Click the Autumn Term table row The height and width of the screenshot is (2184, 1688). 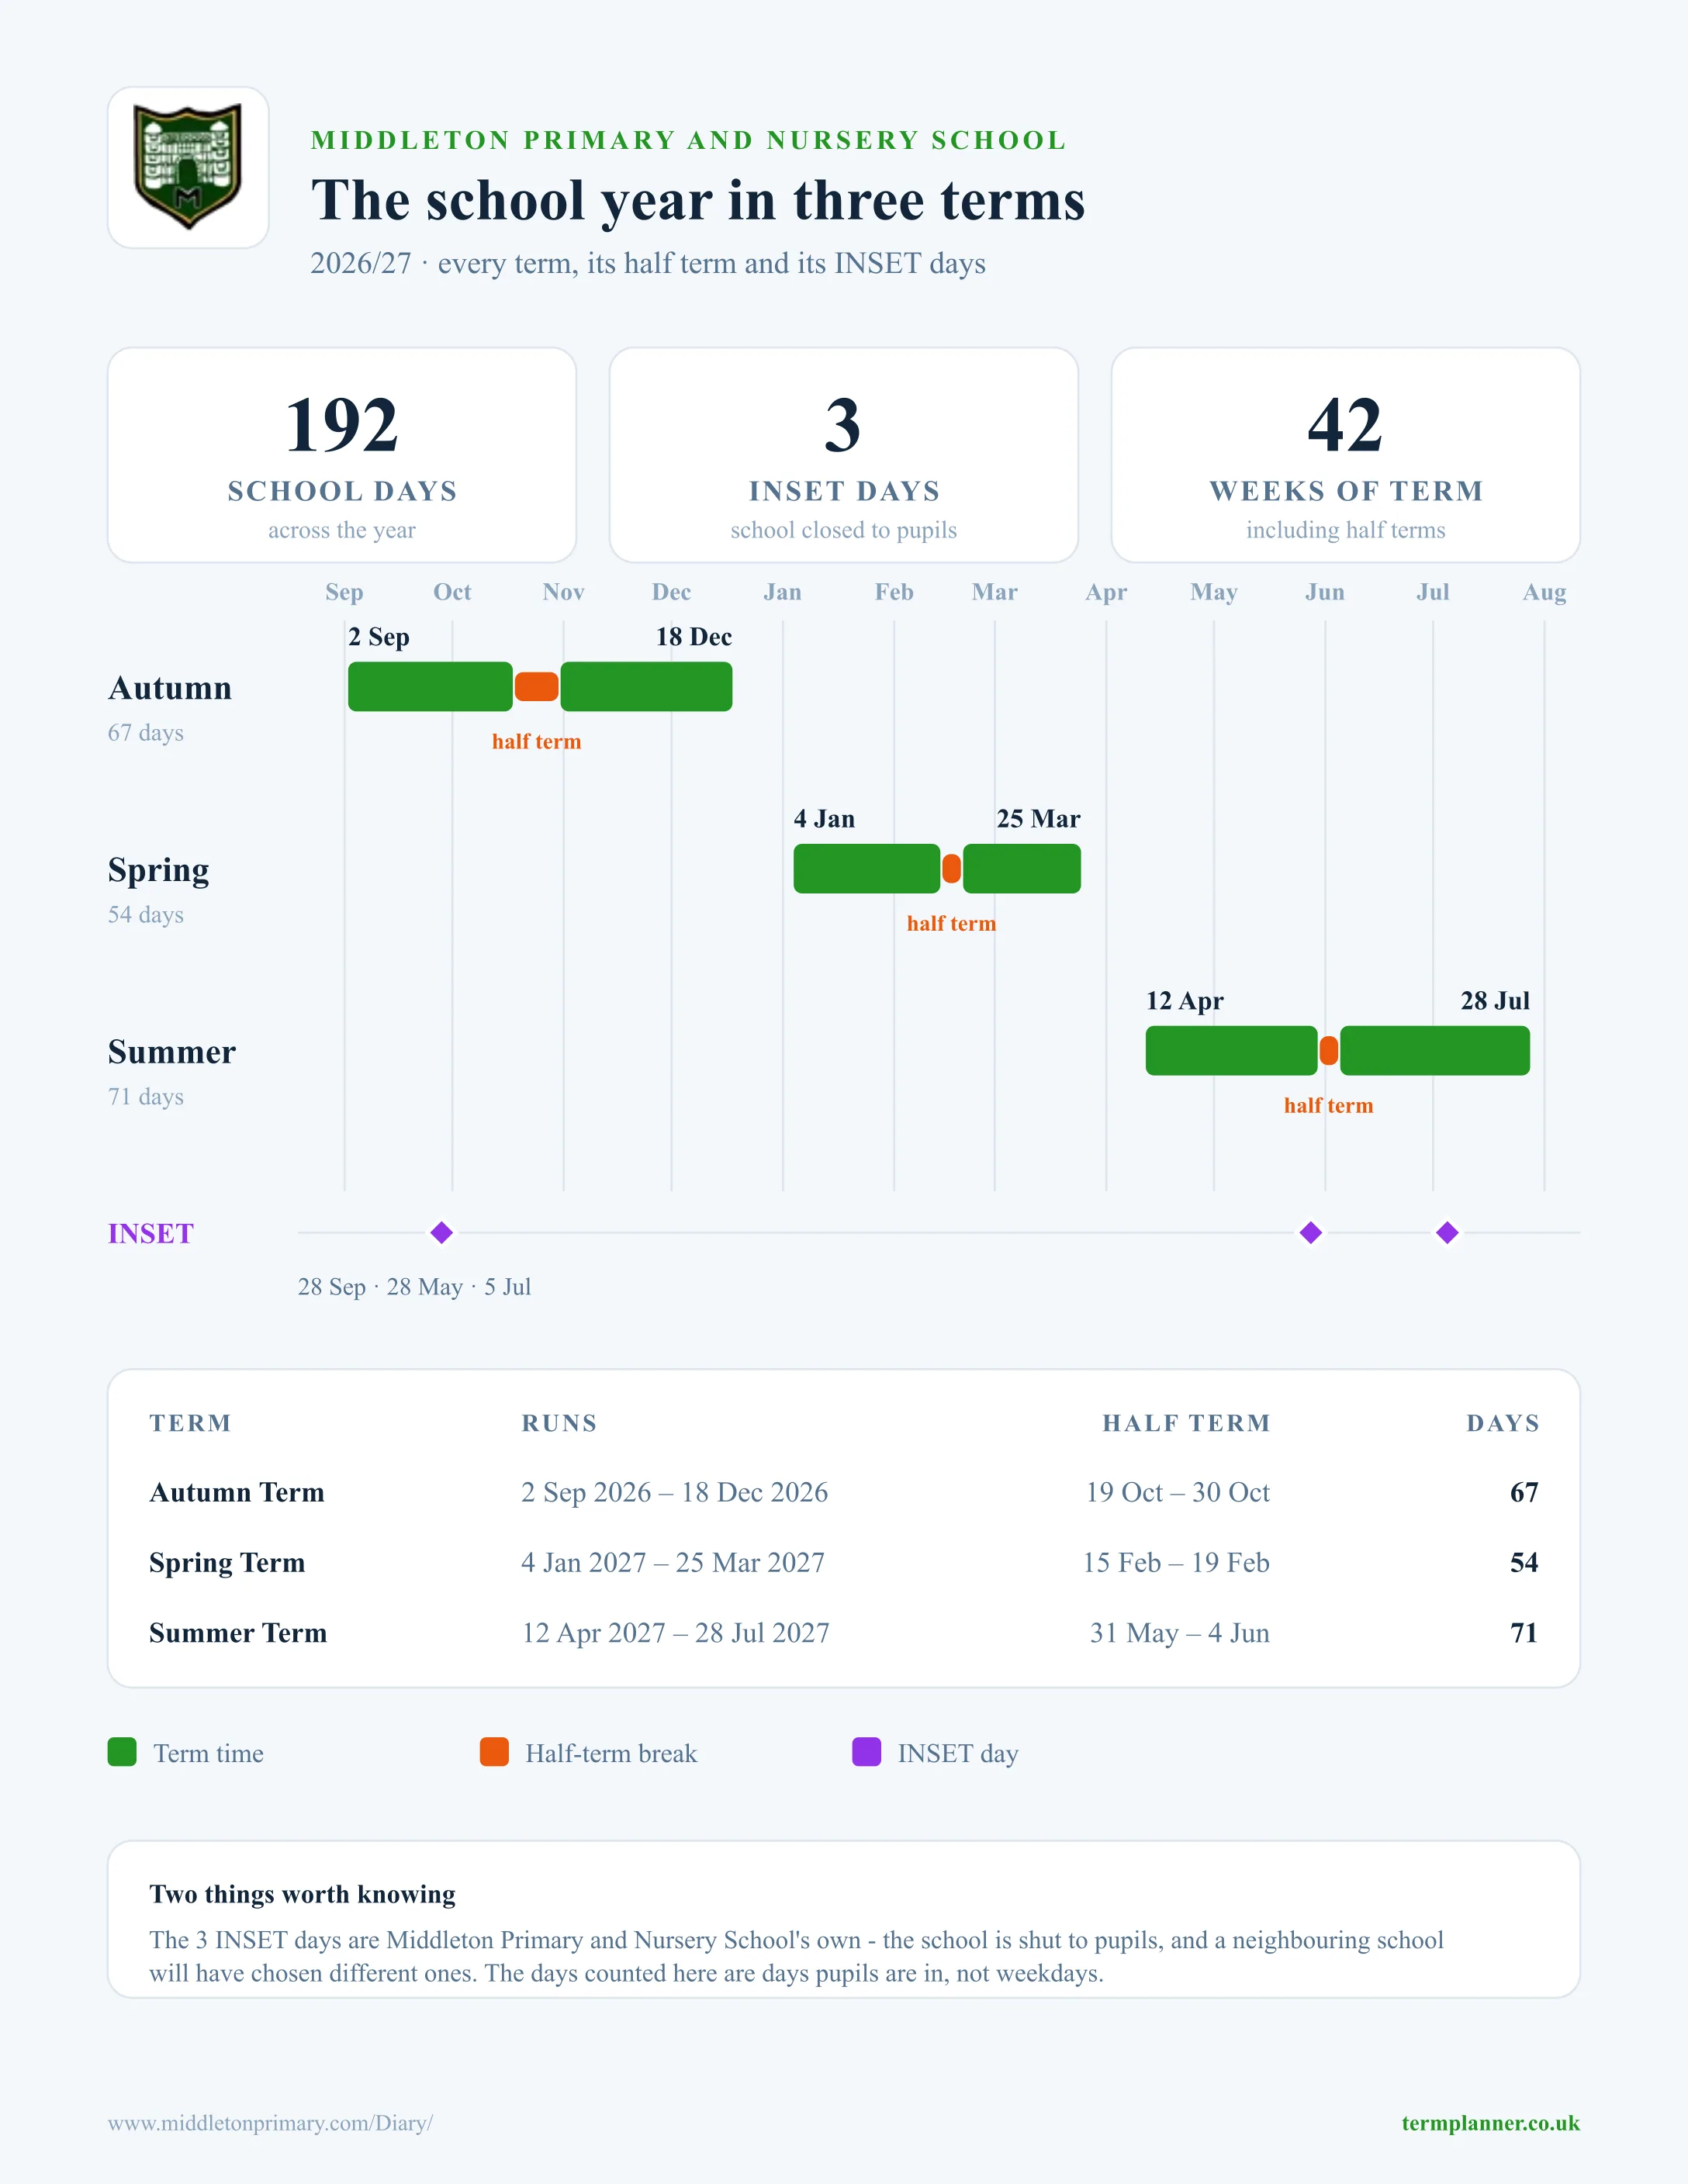[x=844, y=1492]
